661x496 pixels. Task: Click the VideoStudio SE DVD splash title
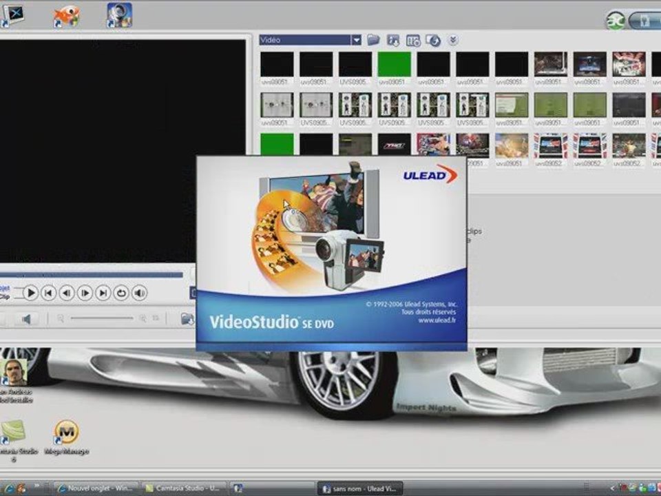click(272, 322)
